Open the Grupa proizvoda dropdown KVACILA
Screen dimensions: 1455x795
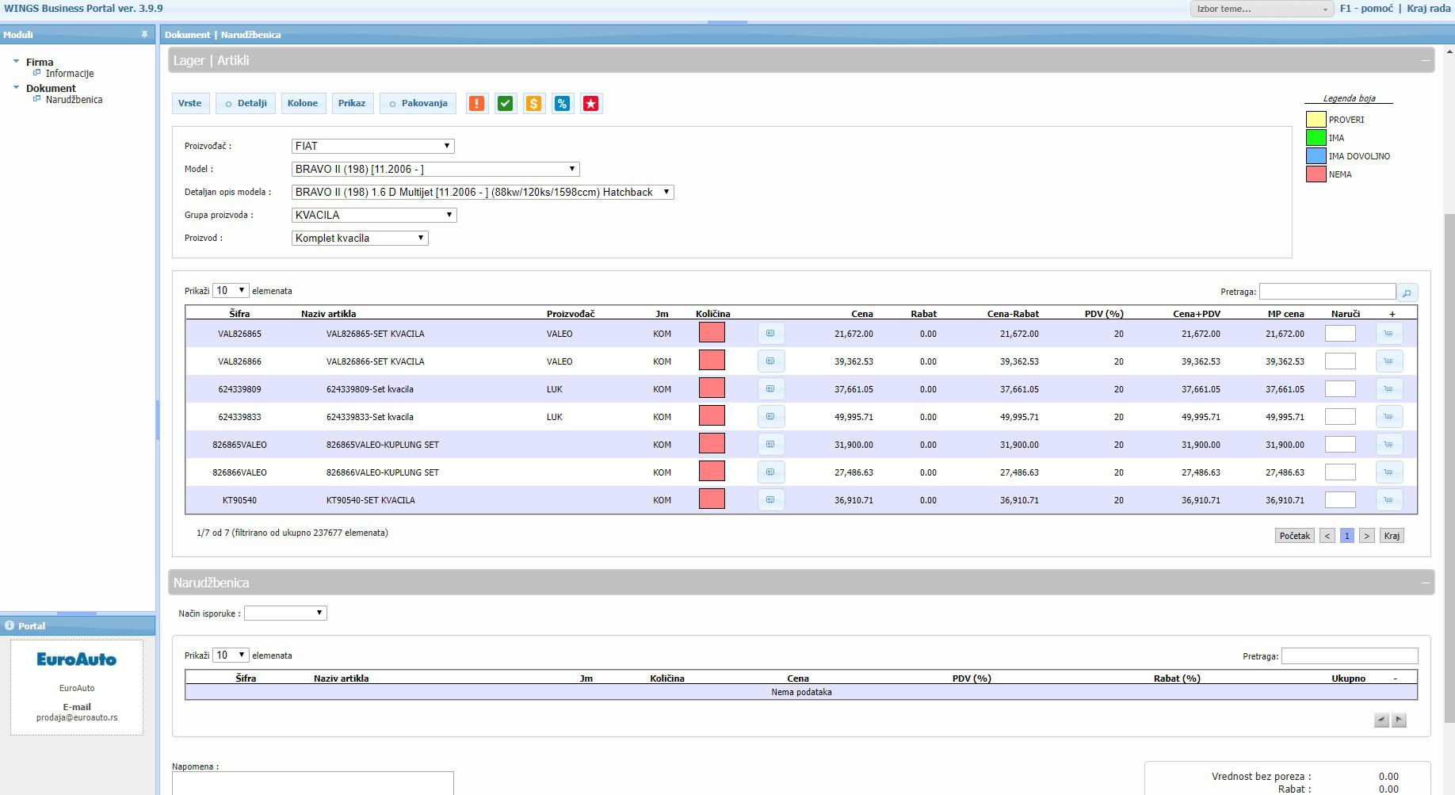(374, 215)
